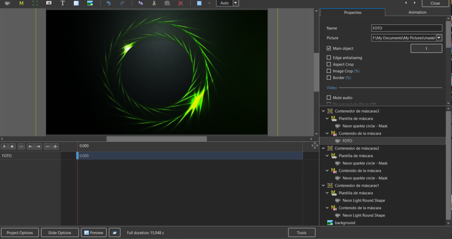The width and height of the screenshot is (452, 239).
Task: Undo the last action
Action: pyautogui.click(x=108, y=3)
